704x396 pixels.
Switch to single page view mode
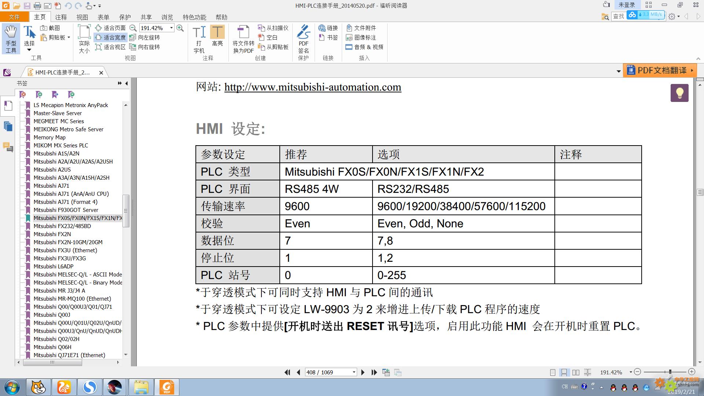[553, 373]
